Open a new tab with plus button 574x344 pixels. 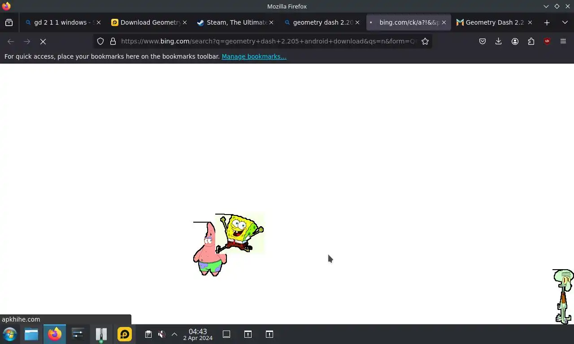pos(547,22)
